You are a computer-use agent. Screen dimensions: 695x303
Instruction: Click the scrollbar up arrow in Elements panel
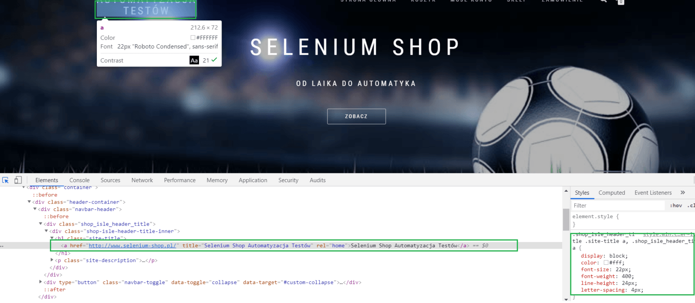(566, 191)
